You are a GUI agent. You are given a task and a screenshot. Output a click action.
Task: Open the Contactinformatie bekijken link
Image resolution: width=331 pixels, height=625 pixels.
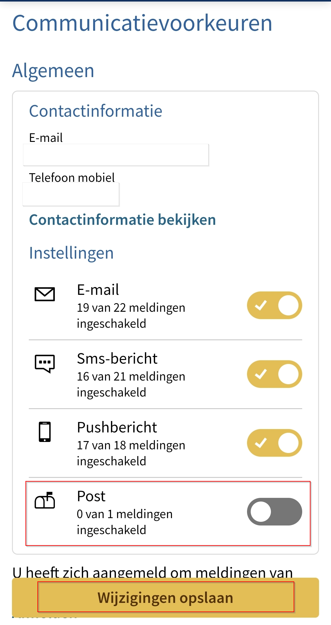pos(123,220)
